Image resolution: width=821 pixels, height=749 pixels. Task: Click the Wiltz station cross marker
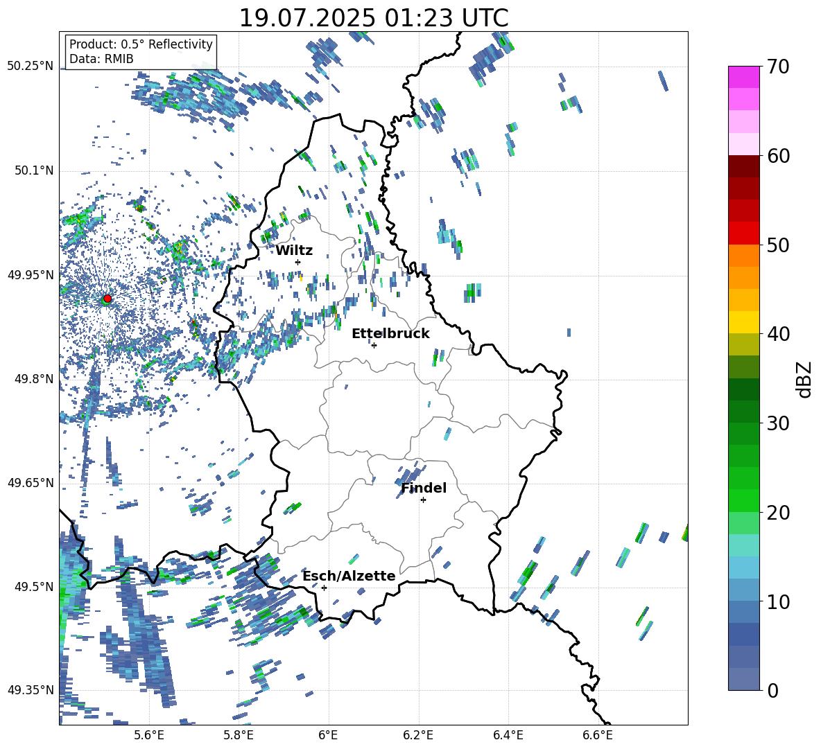(x=298, y=262)
